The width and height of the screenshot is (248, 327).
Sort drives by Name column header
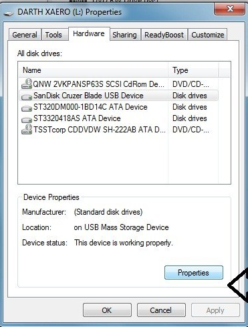click(93, 70)
